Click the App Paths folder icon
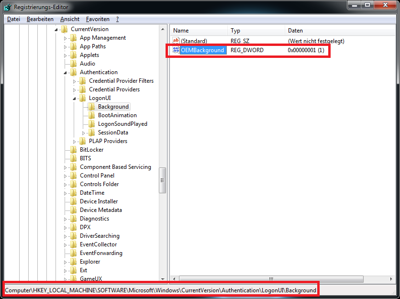The height and width of the screenshot is (299, 400). tap(74, 46)
